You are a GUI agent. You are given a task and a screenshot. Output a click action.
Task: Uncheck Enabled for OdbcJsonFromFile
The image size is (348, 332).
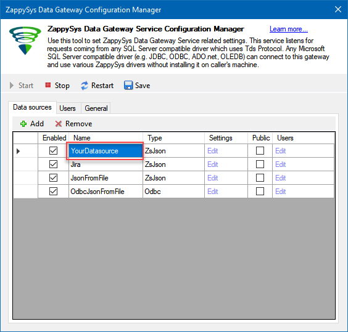pyautogui.click(x=53, y=192)
